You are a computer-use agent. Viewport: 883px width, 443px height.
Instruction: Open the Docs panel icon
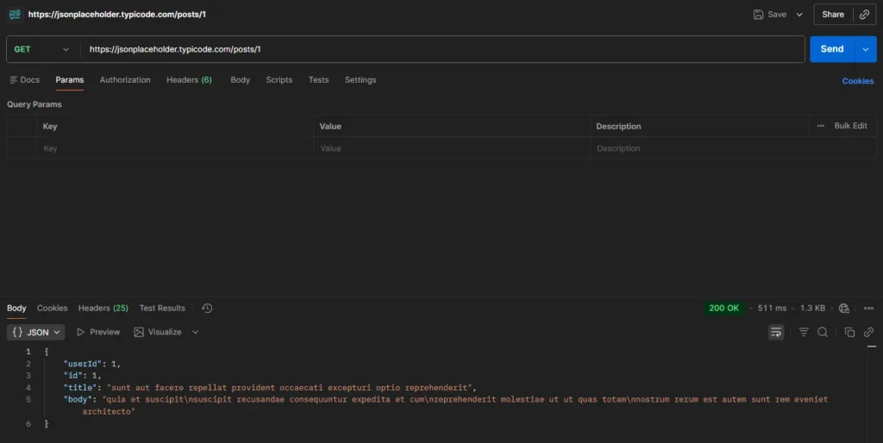[14, 80]
